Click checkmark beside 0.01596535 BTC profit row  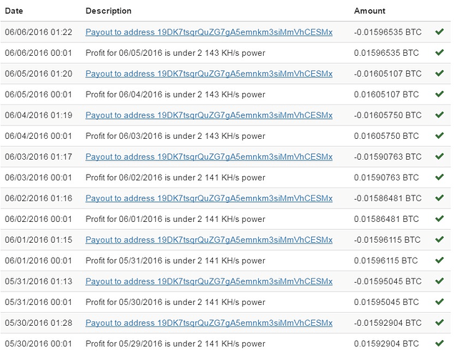point(440,52)
